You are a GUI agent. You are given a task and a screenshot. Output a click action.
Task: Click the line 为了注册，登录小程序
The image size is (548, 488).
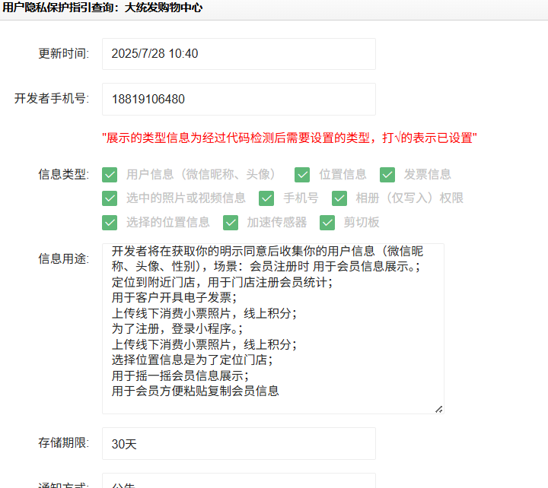coord(177,328)
